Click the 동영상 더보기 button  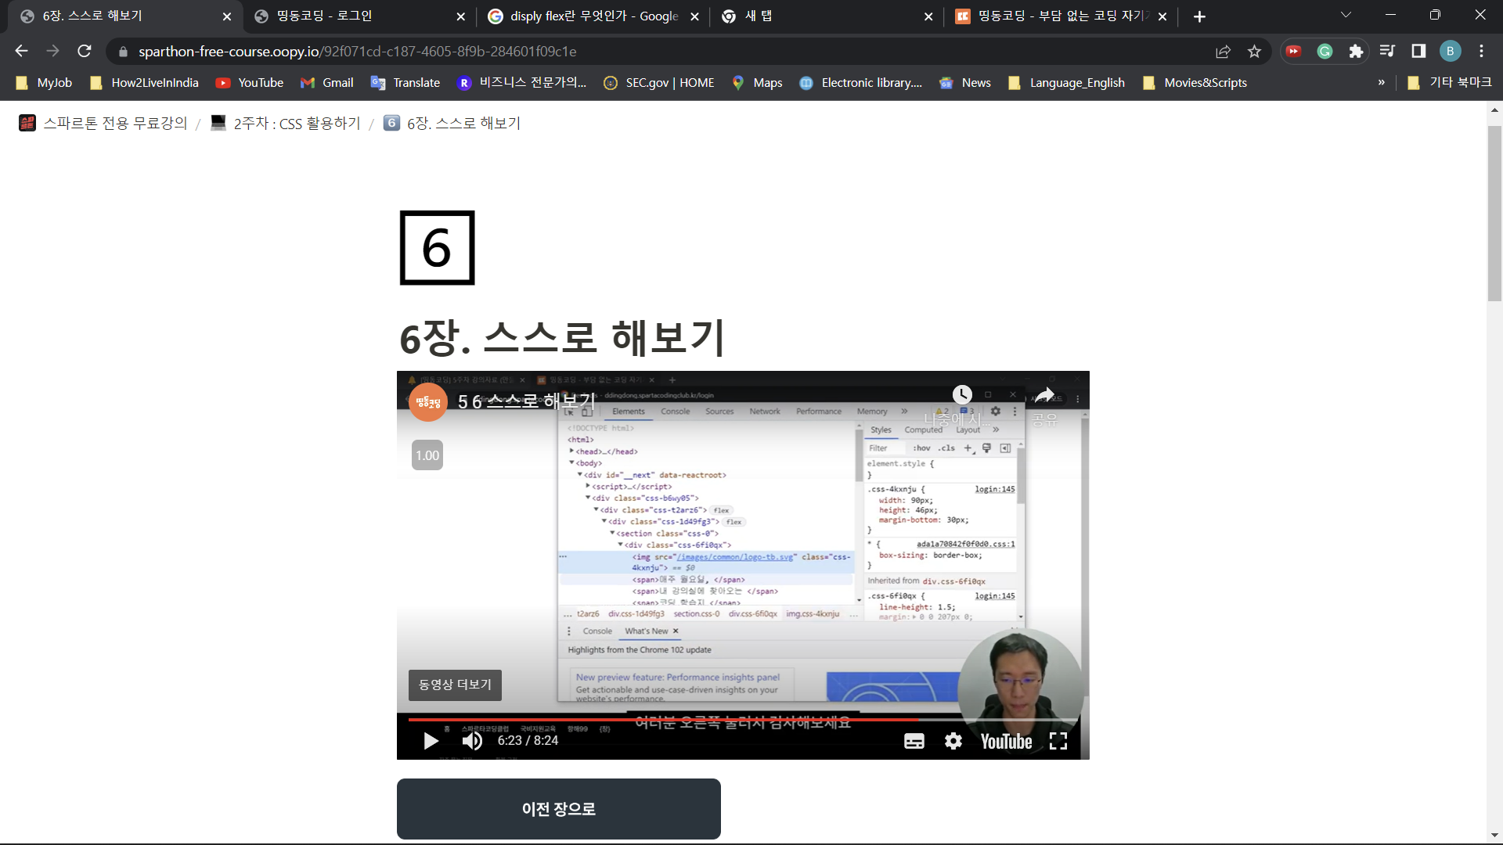coord(455,685)
